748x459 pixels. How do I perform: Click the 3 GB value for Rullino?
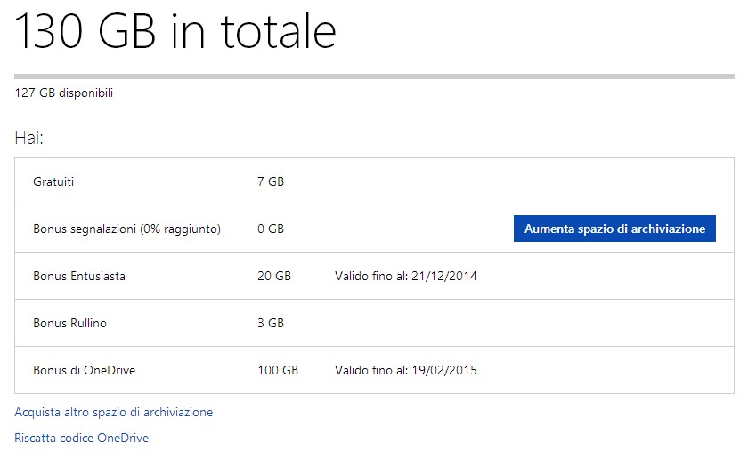(x=271, y=323)
